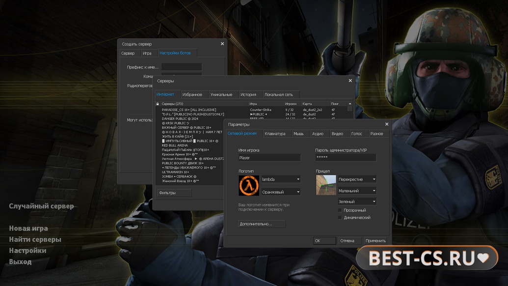The height and width of the screenshot is (286, 508).
Task: Click the Применить button
Action: coord(375,241)
